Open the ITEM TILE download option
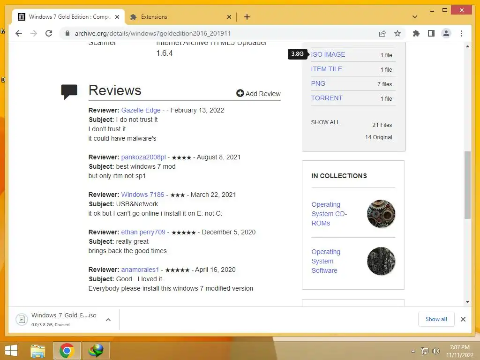Viewport: 480px width, 360px height. click(326, 69)
